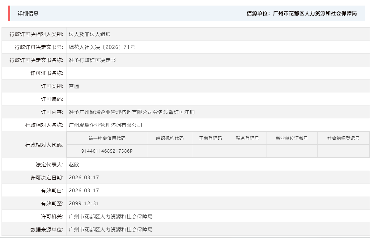This screenshot has height=238, width=370.
Task: Click the 数据来源单位 label
Action: (47, 230)
